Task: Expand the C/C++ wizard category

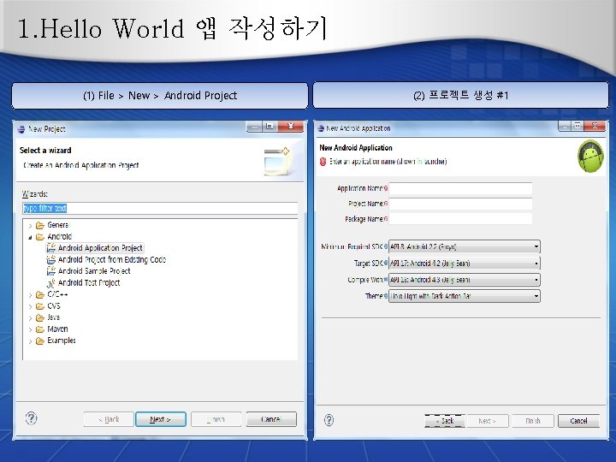Action: pyautogui.click(x=30, y=295)
